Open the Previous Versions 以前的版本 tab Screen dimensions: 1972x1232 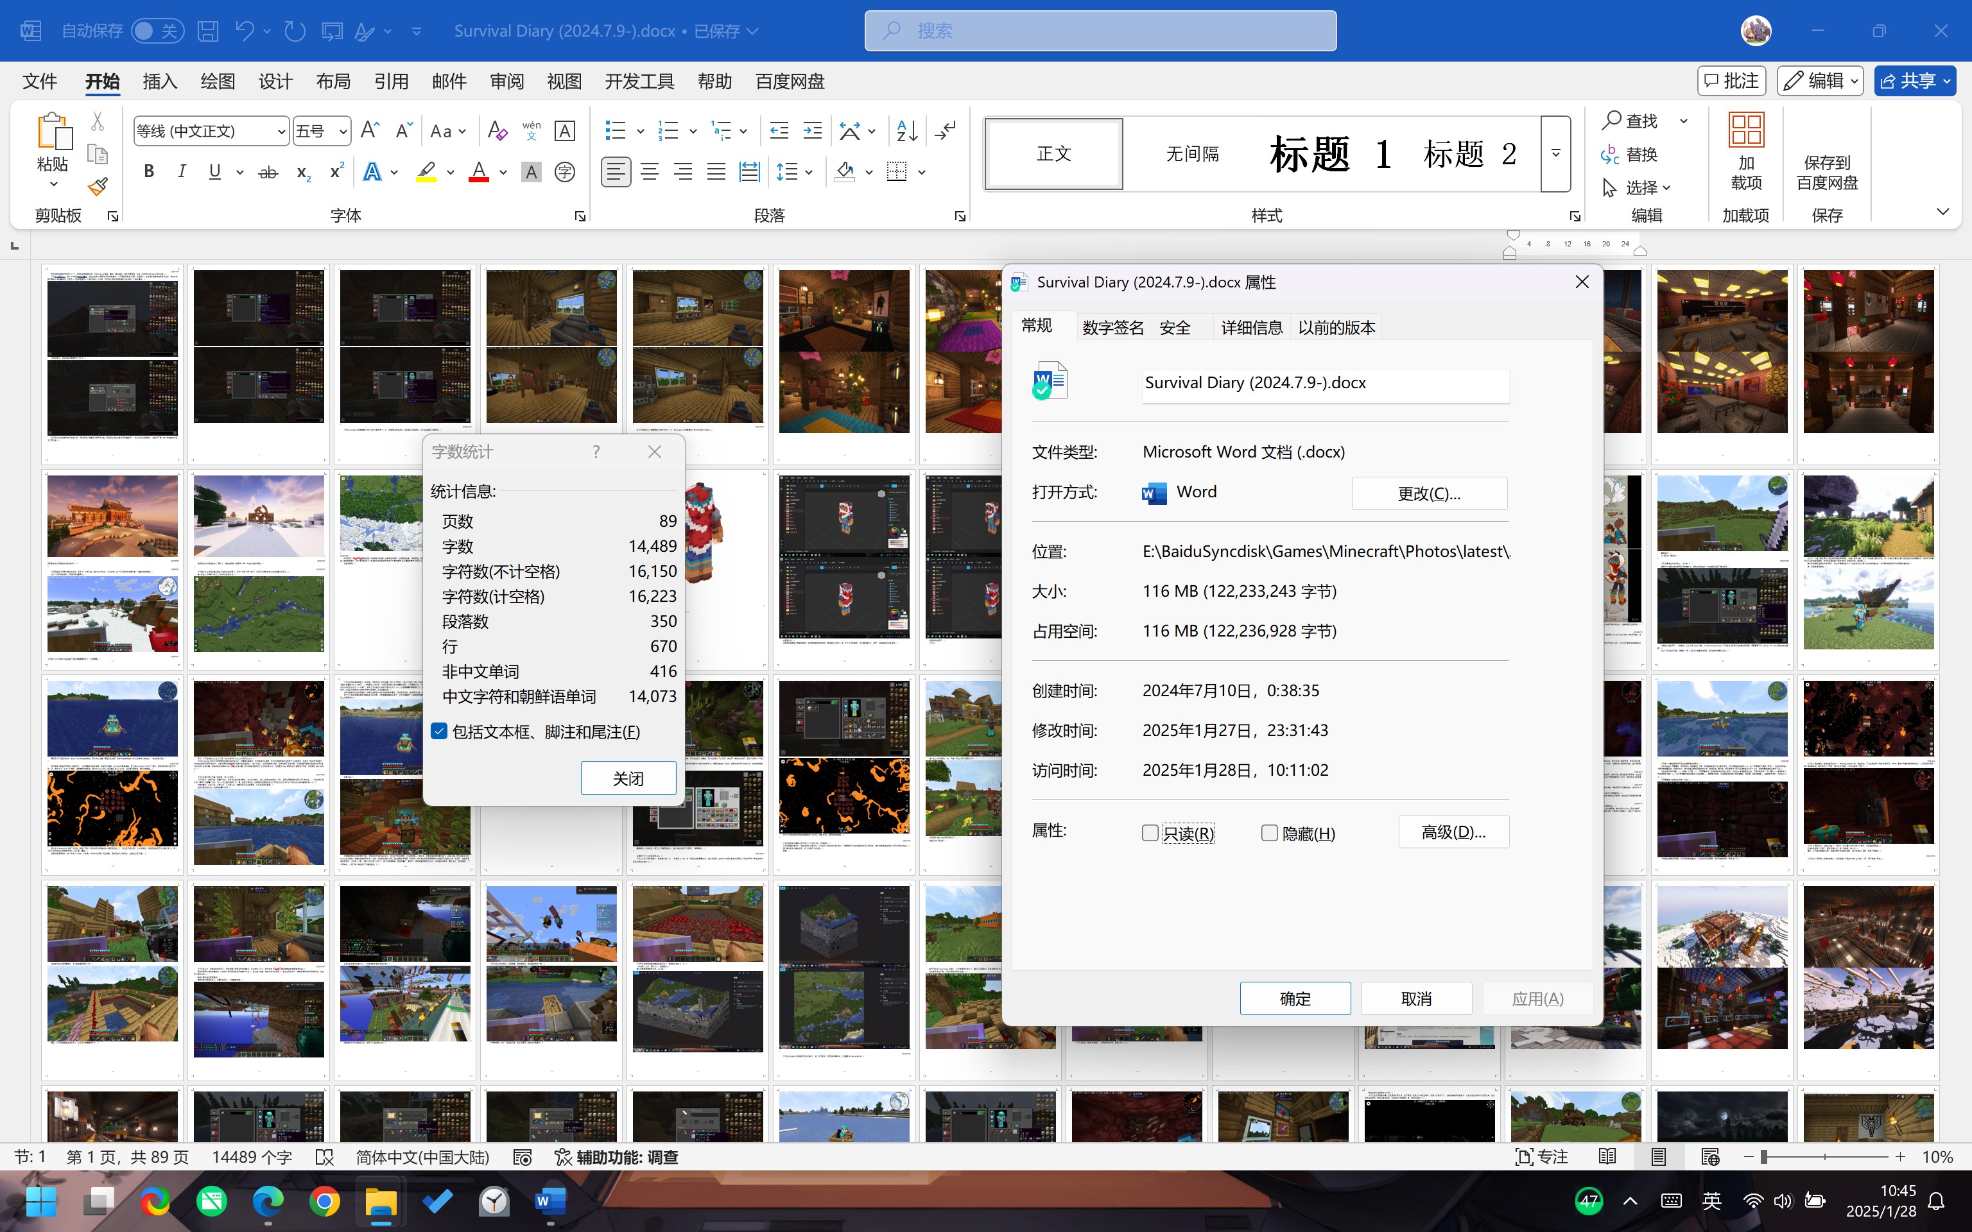[x=1336, y=327]
